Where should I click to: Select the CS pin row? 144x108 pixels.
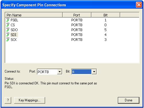coord(72,25)
